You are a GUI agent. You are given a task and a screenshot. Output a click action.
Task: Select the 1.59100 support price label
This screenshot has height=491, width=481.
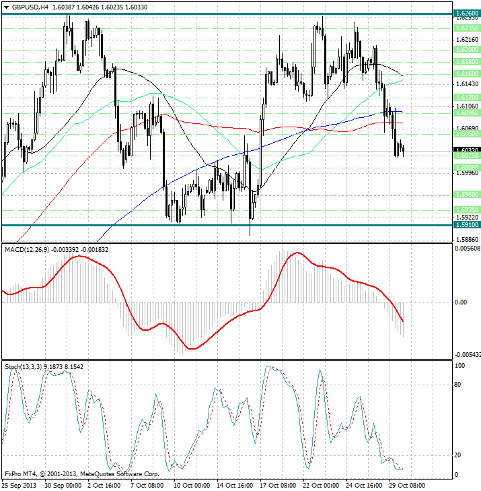tap(467, 225)
